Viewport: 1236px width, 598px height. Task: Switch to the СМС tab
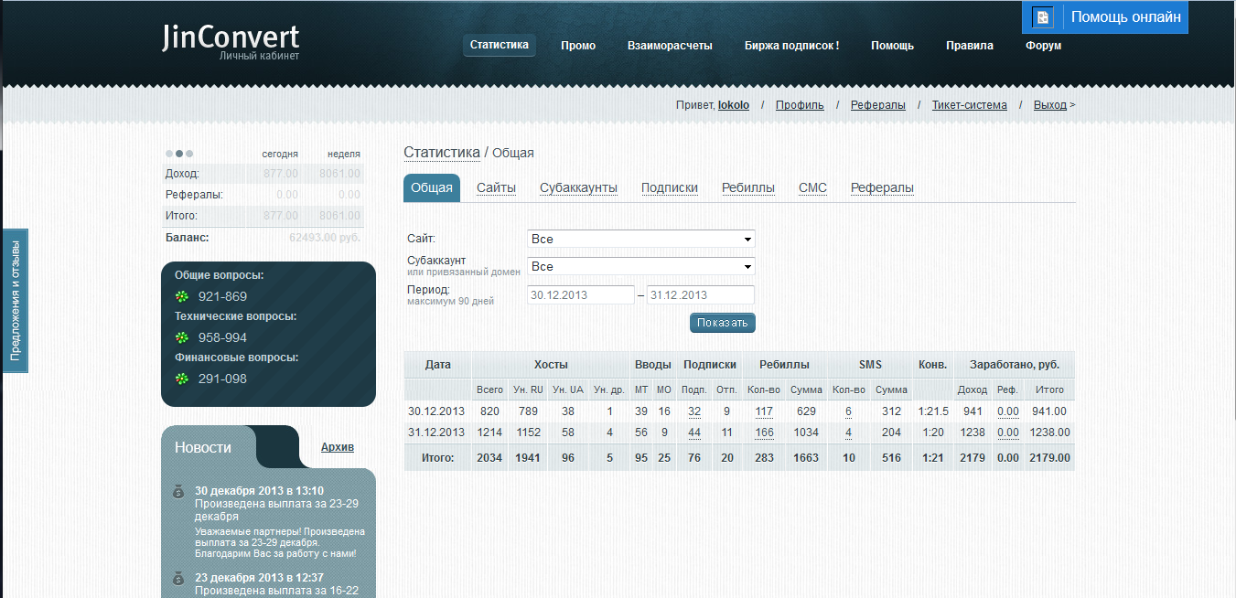pyautogui.click(x=812, y=187)
